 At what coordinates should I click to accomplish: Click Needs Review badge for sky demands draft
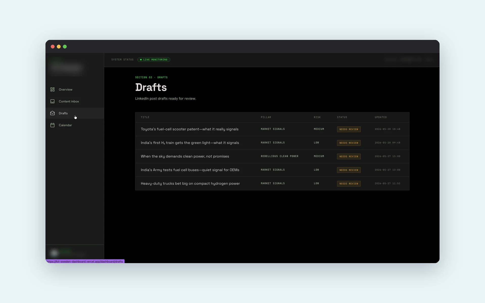pos(349,157)
